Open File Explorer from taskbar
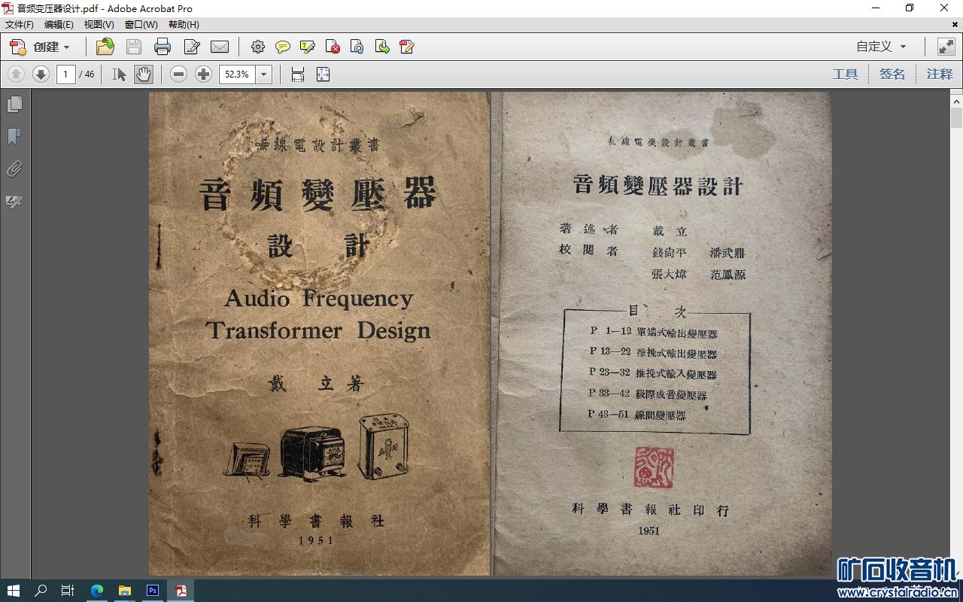963x602 pixels. click(x=125, y=591)
